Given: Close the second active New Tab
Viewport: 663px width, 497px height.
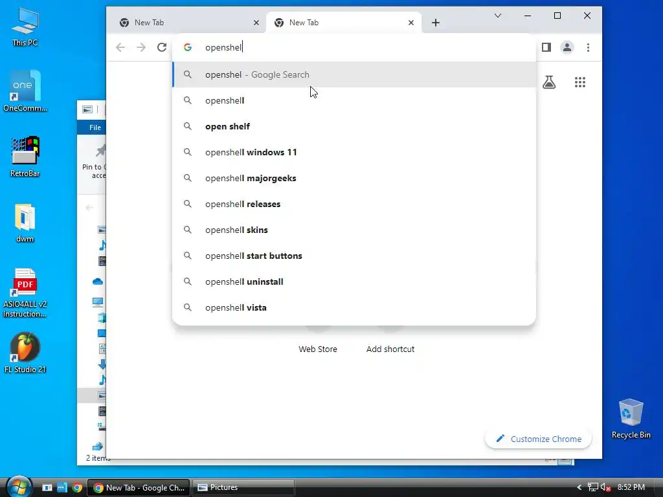Looking at the screenshot, I should tap(411, 23).
